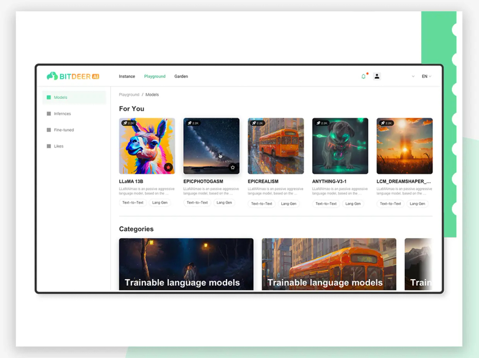The width and height of the screenshot is (479, 358).
Task: Click Text-to-Text tag under ANYTHING-V3-1
Action: pyautogui.click(x=326, y=203)
